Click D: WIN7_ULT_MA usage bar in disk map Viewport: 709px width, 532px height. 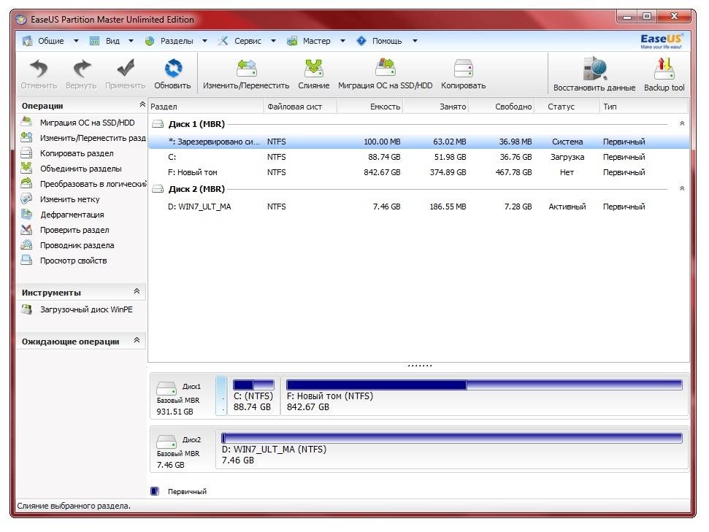(x=452, y=438)
